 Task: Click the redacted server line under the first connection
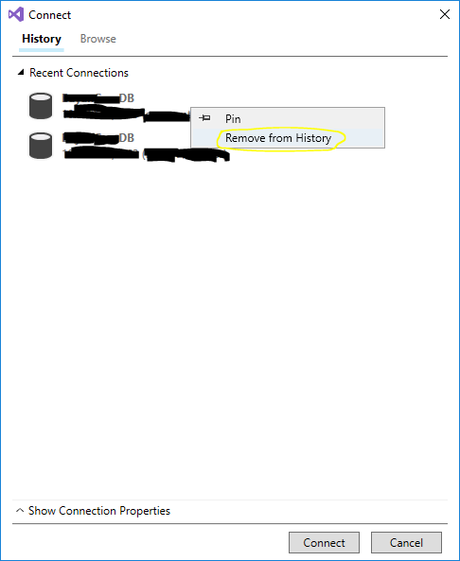click(127, 114)
